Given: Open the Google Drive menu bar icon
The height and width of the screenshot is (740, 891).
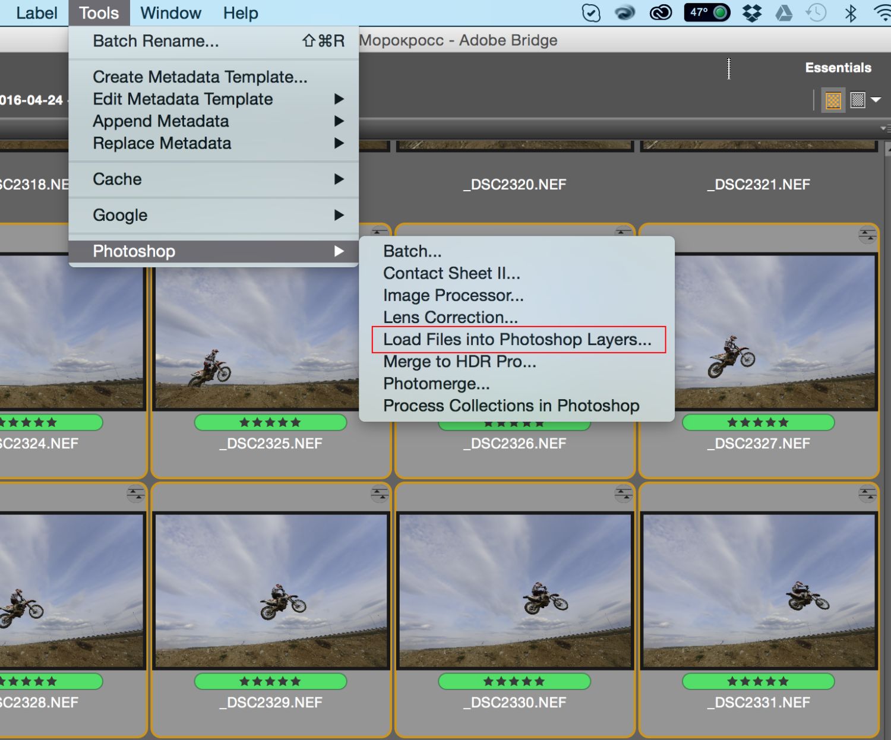Looking at the screenshot, I should coord(784,12).
